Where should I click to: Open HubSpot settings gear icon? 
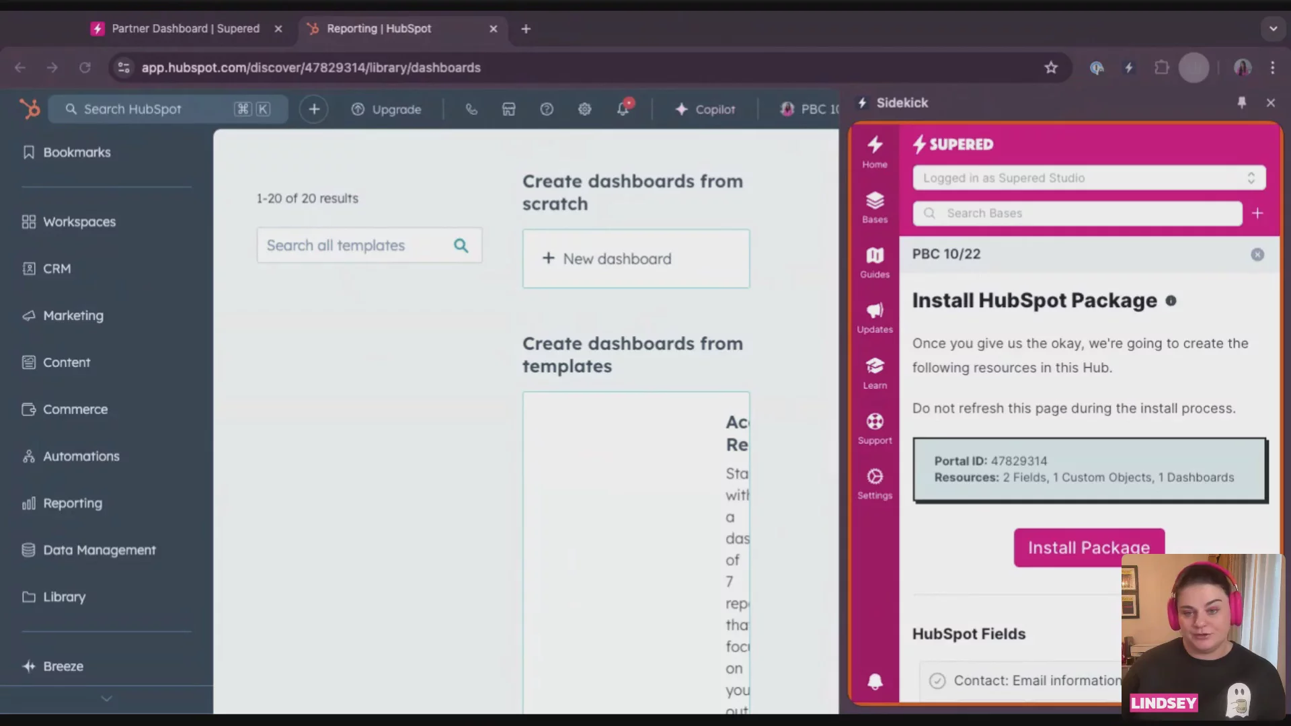[x=584, y=109]
